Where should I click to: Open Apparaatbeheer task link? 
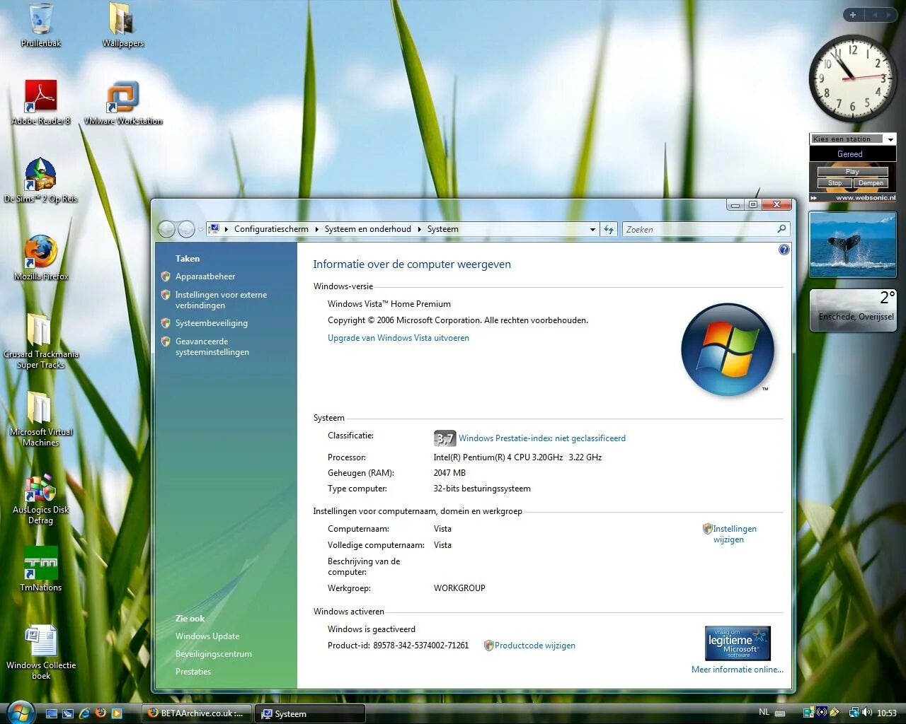pyautogui.click(x=205, y=276)
